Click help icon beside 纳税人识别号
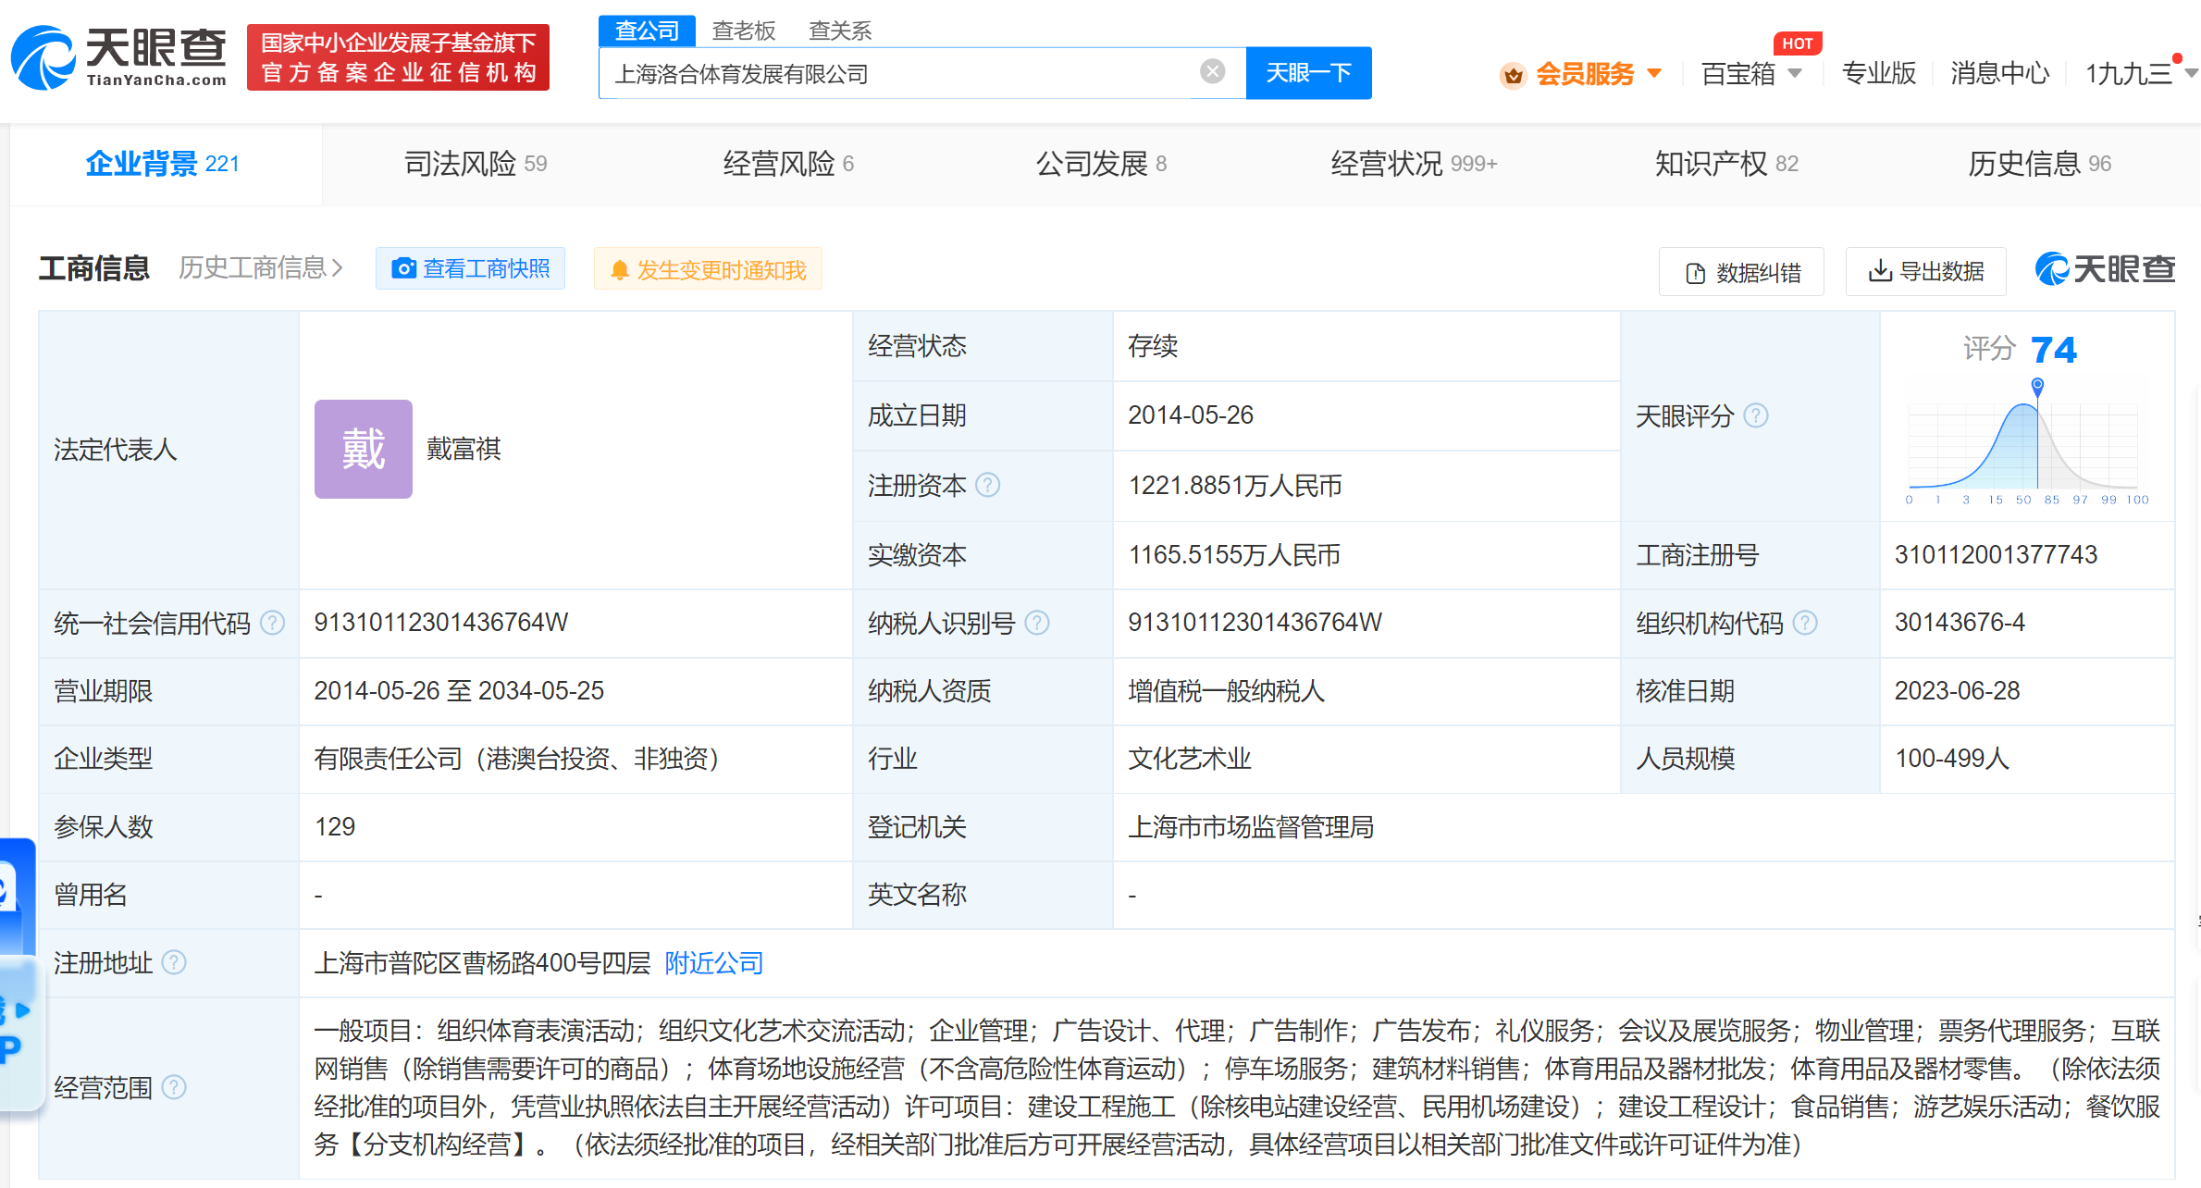Screen dimensions: 2201x1188 1037,623
